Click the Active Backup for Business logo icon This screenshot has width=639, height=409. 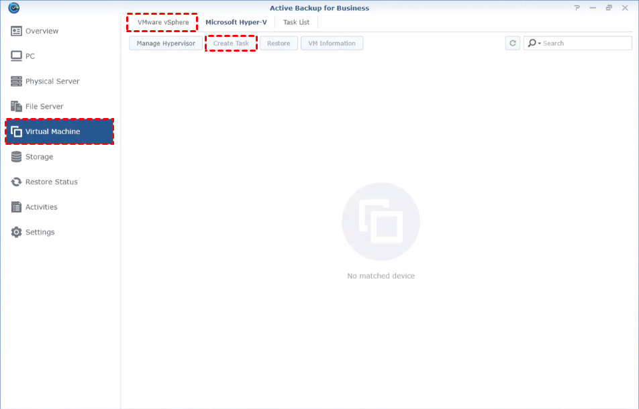(14, 8)
